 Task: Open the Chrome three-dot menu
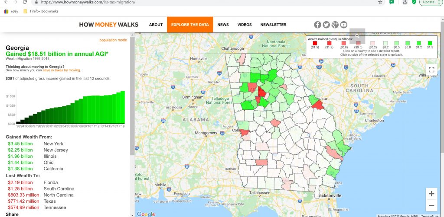coord(440,2)
